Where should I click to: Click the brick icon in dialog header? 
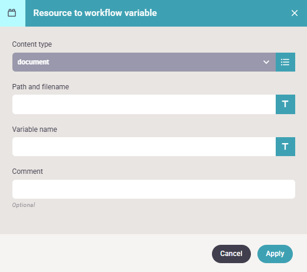pos(12,13)
